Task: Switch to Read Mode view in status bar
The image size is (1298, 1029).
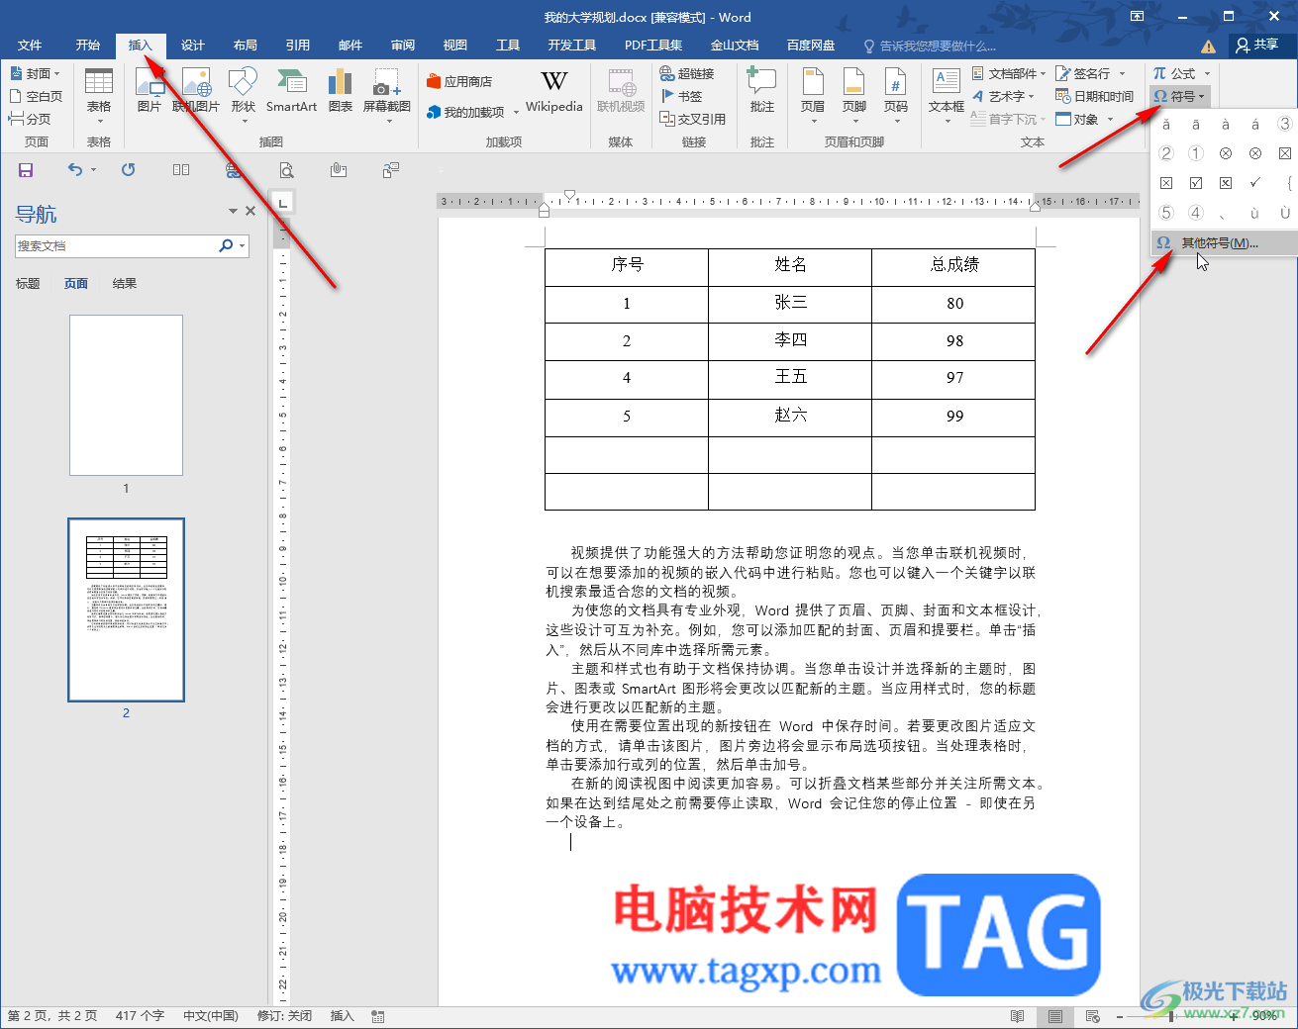Action: point(1017,1016)
